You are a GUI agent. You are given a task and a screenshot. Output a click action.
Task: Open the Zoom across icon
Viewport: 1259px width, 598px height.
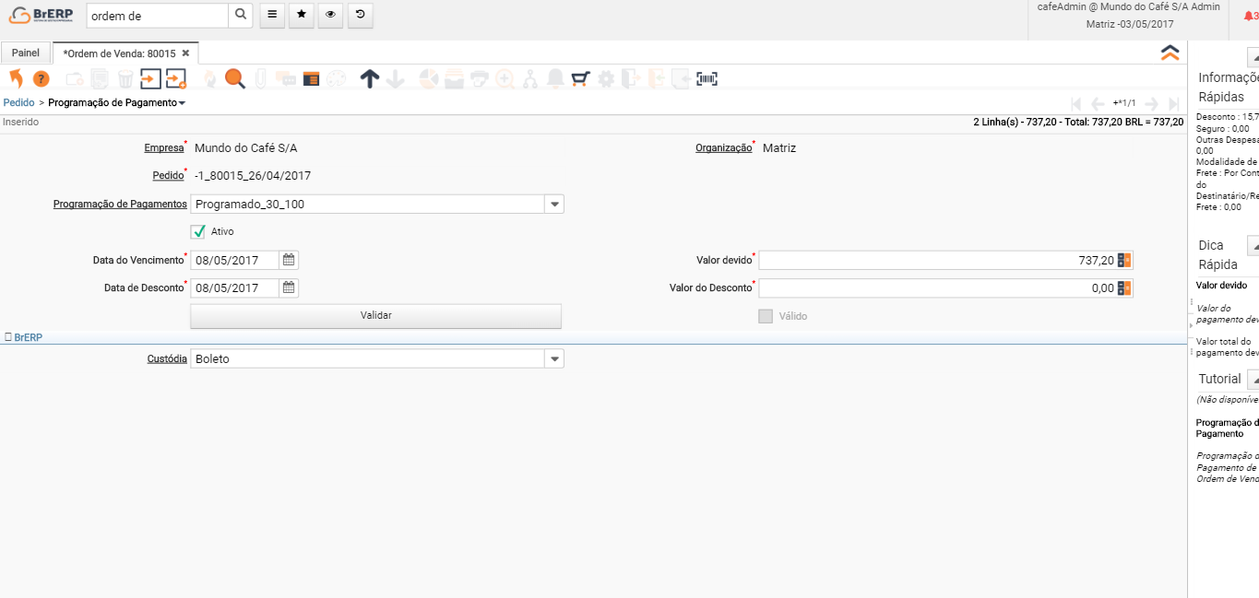pos(505,79)
